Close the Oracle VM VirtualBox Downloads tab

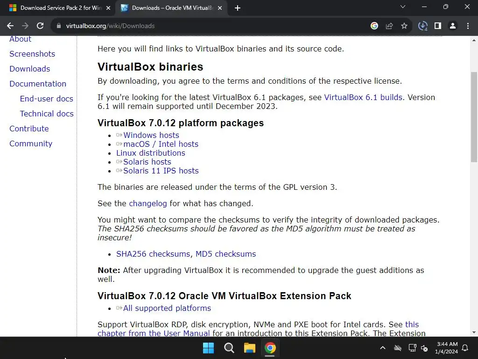pyautogui.click(x=220, y=8)
